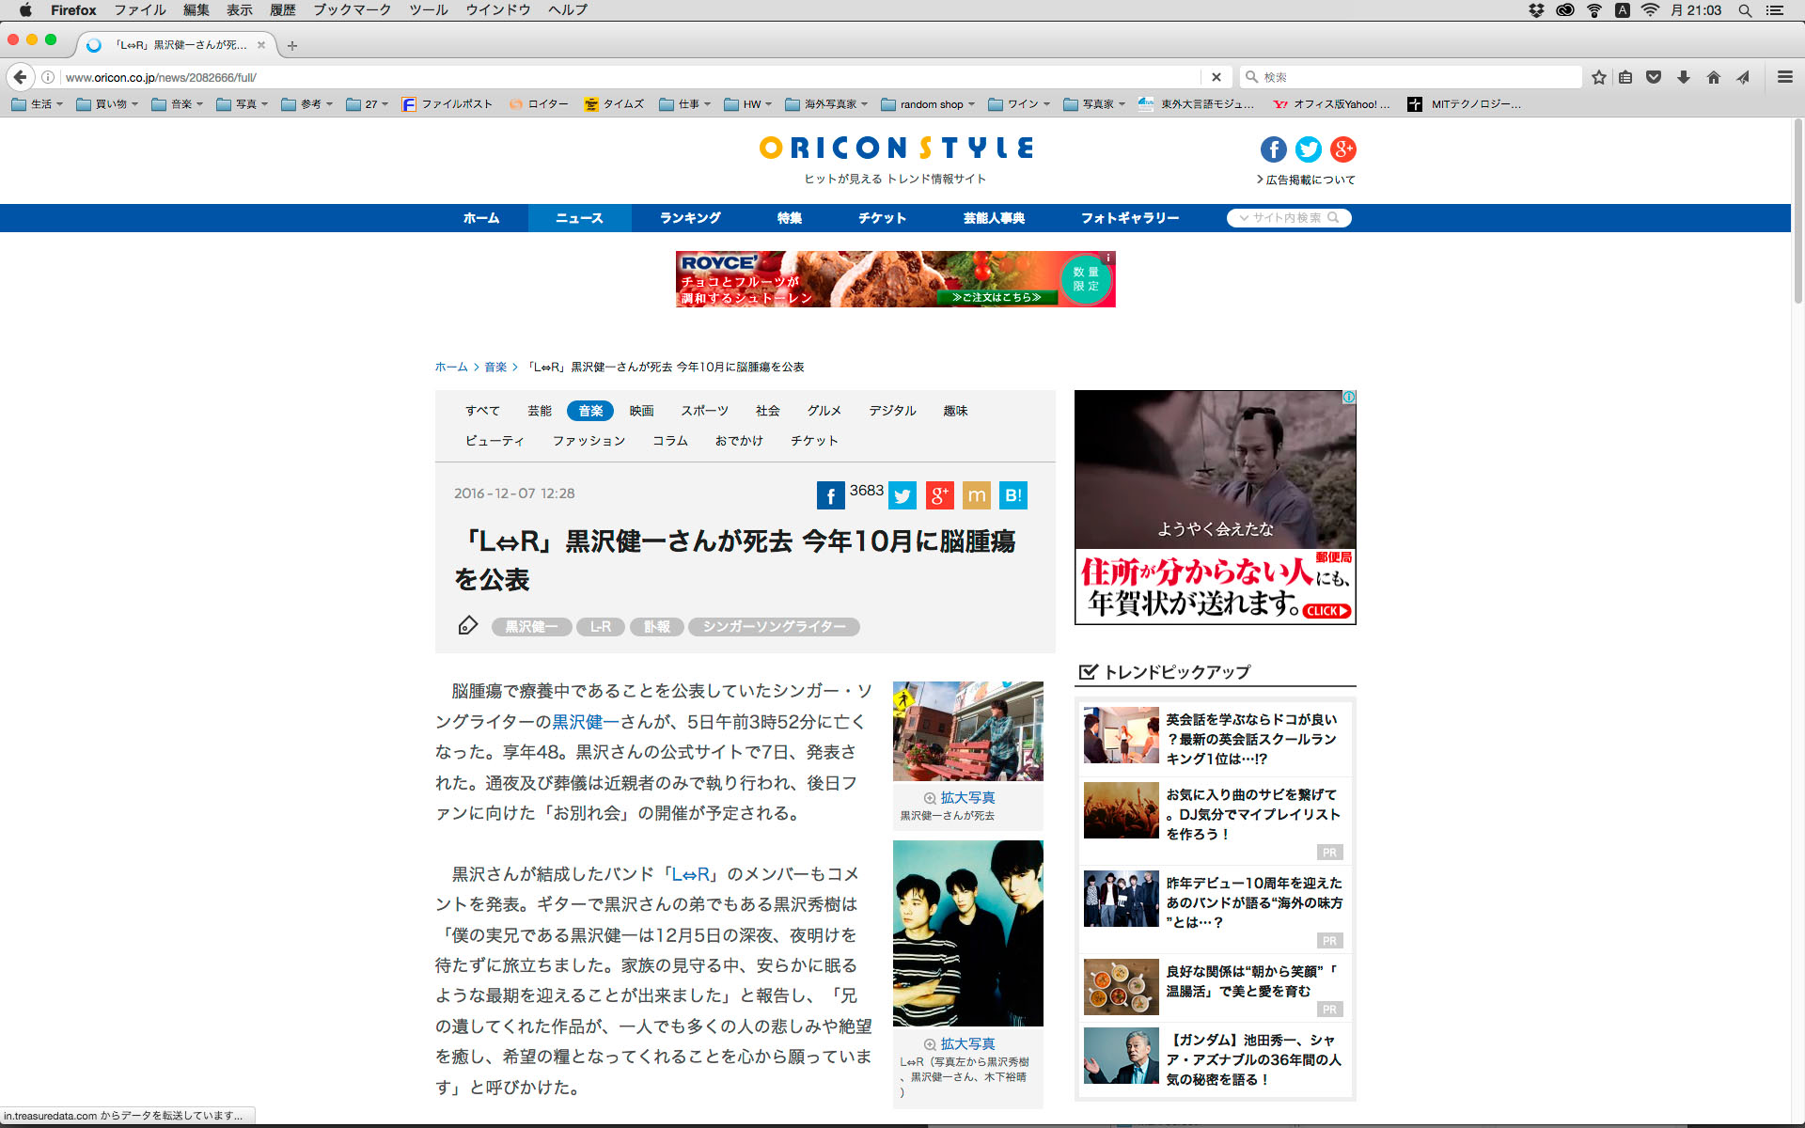
Task: Go to the Firefox home page icon
Action: [x=1713, y=77]
